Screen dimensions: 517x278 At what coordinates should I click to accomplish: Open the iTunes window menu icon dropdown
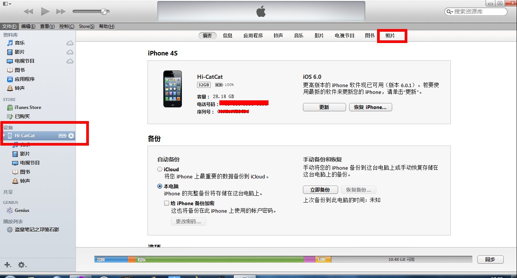pos(6,3)
